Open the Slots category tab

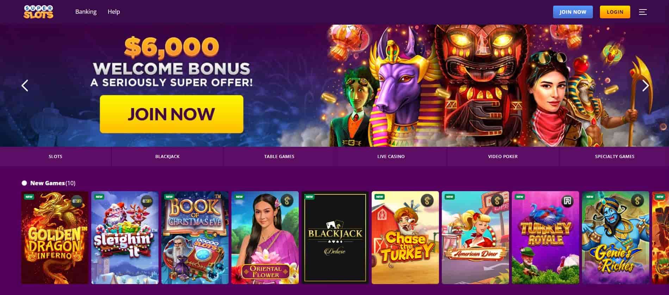click(x=55, y=156)
